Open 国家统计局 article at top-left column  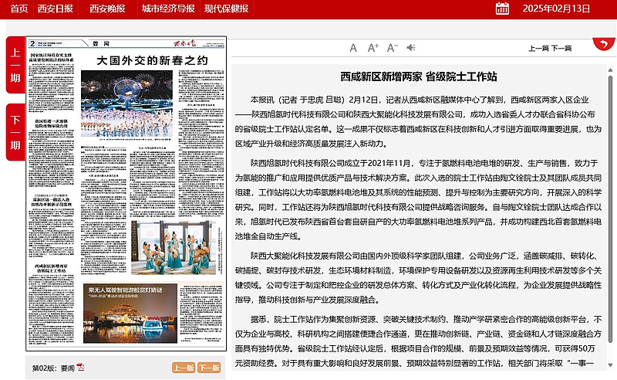pos(51,56)
